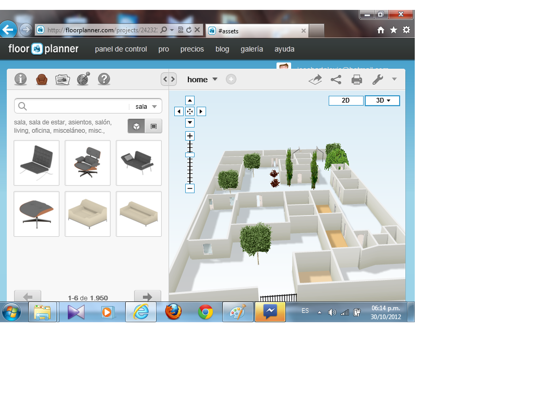Open the ayuda menu item
This screenshot has height=405, width=541.
click(285, 49)
